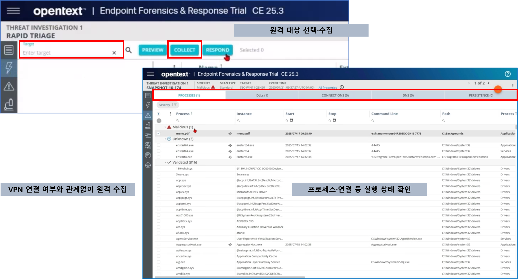Open the help question mark icon
Image resolution: width=518 pixels, height=279 pixels.
[x=508, y=74]
